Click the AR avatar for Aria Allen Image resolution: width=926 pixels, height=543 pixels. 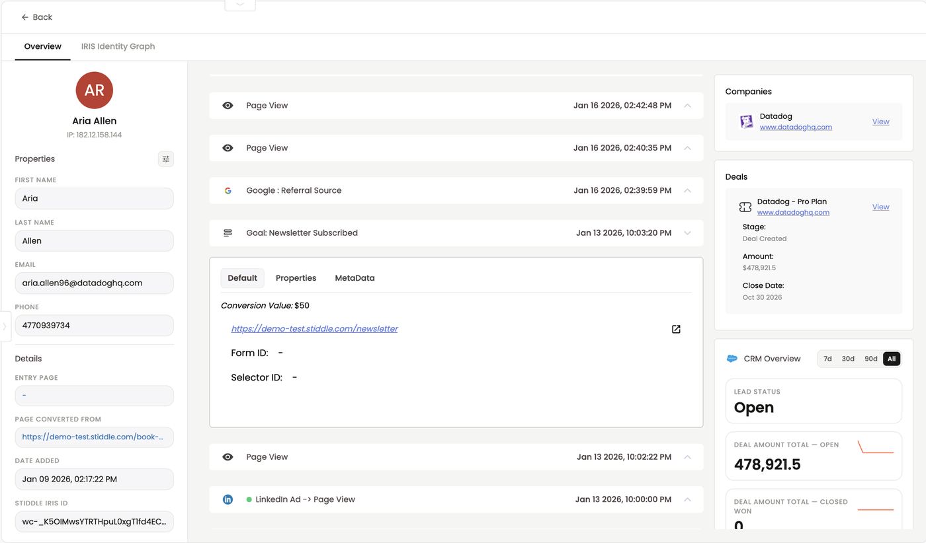coord(95,90)
